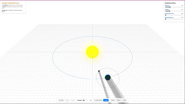Image resolution: width=185 pixels, height=104 pixels.
Task: Click the Excentricidad Tierra label
Action: point(169,13)
